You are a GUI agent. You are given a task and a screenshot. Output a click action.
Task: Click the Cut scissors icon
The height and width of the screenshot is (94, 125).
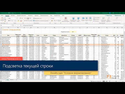(x=5, y=18)
